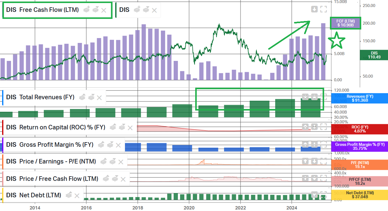Open DIS Total Revenues (FY) legend label
This screenshot has height=211, width=388.
pos(40,97)
